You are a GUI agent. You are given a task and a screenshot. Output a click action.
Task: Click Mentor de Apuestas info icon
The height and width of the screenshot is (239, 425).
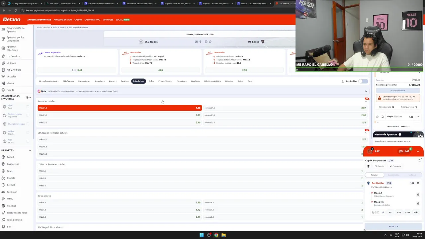pyautogui.click(x=400, y=134)
